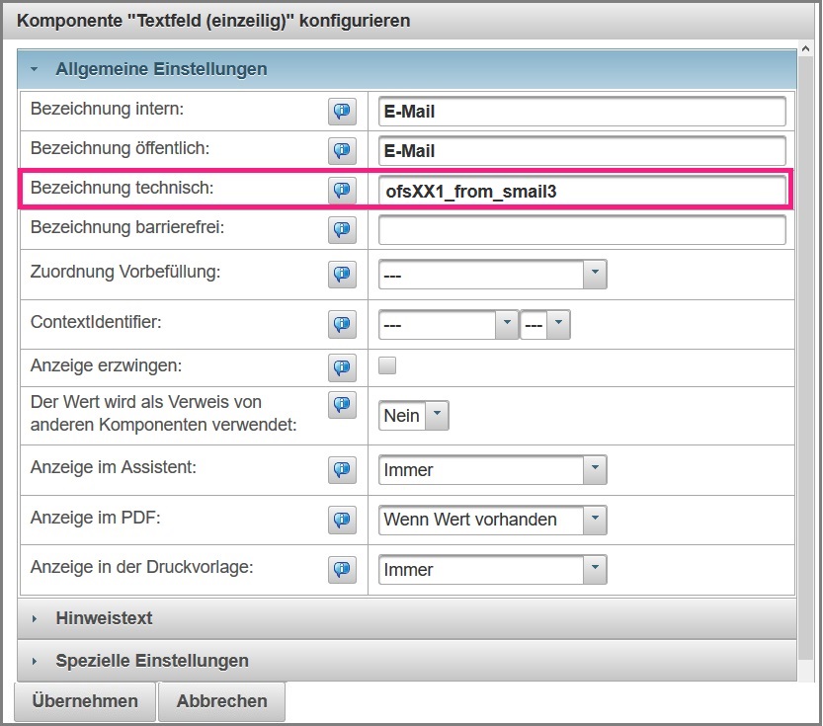Click the Übernehmen button

click(x=85, y=701)
